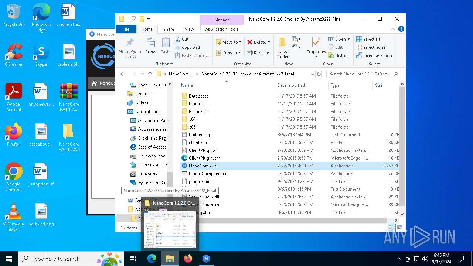Click the Search NanoCore input field
Viewport: 473px width, 266px height.
point(363,74)
